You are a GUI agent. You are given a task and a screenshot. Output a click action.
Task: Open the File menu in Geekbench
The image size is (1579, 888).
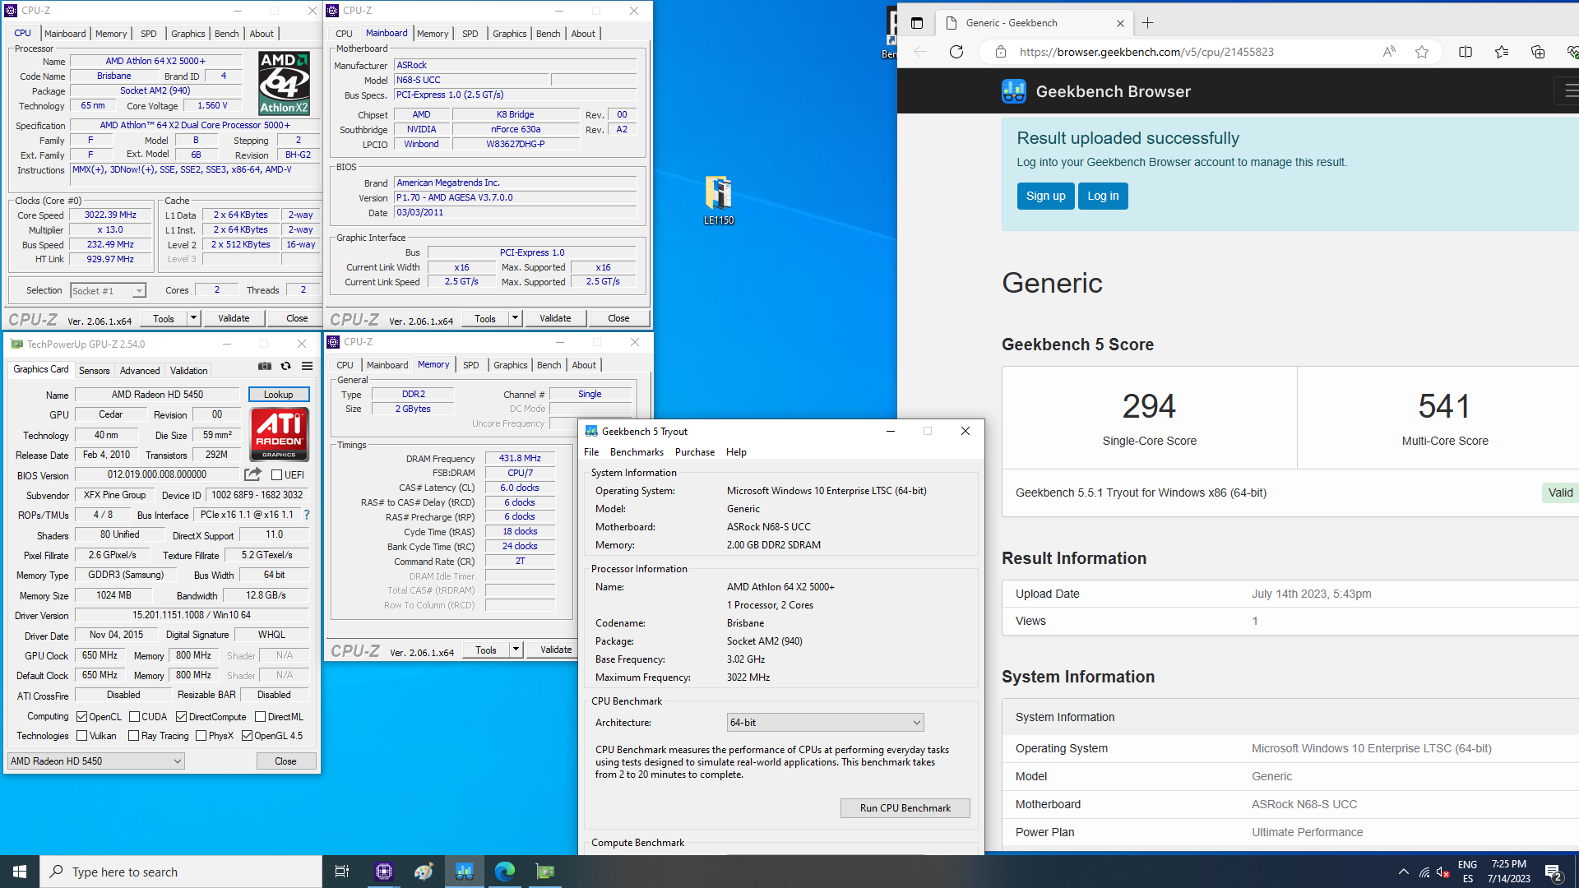[x=591, y=452]
